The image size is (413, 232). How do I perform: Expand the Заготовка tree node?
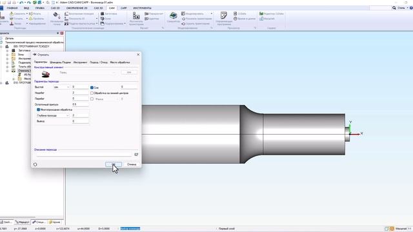(7, 50)
